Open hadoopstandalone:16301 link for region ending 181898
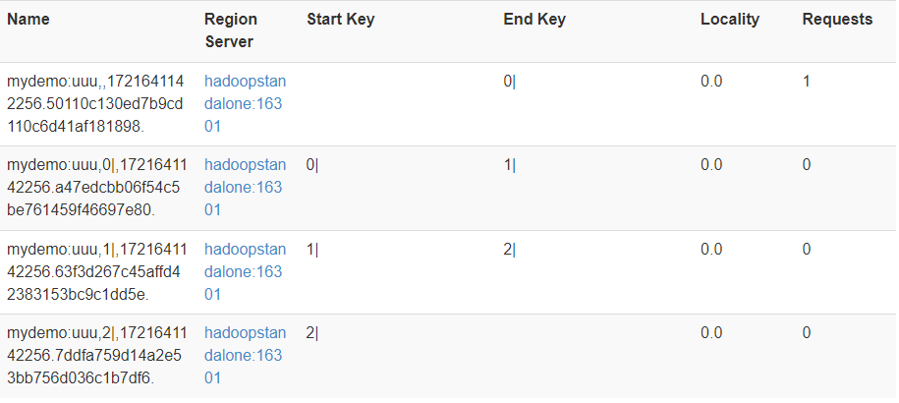The height and width of the screenshot is (403, 899). point(245,104)
